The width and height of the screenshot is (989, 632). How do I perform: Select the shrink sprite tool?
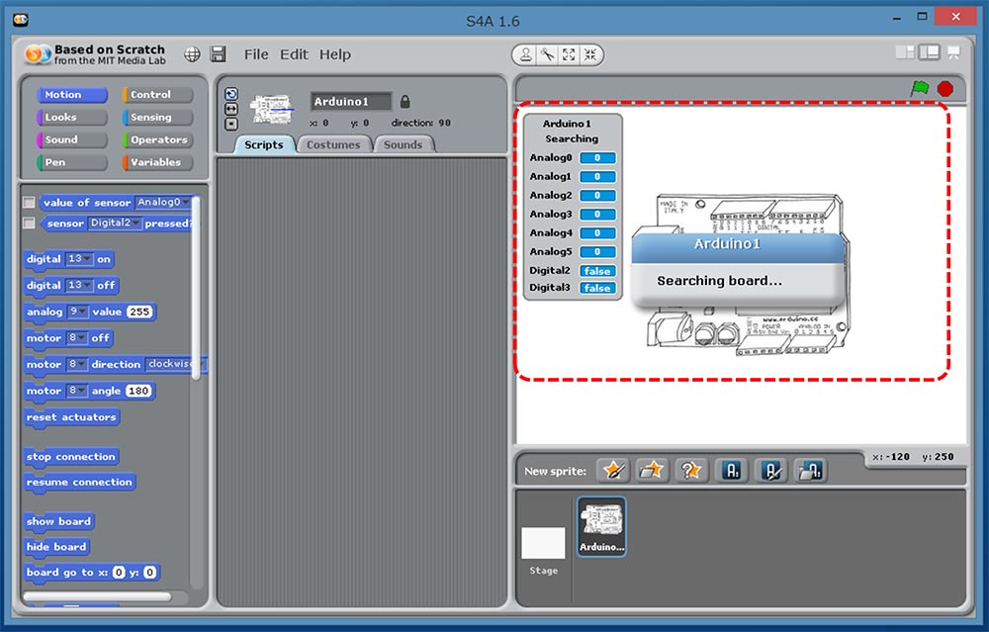[589, 54]
